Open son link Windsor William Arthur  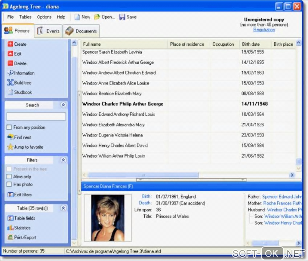(x=283, y=216)
